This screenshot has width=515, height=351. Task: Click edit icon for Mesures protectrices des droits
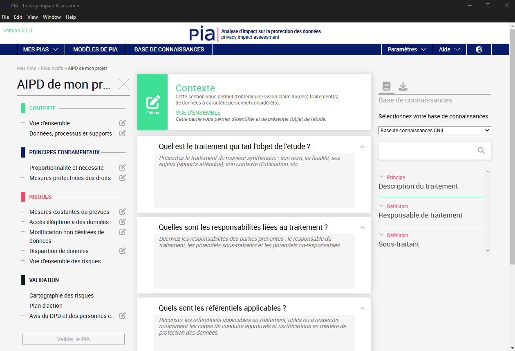pos(122,178)
